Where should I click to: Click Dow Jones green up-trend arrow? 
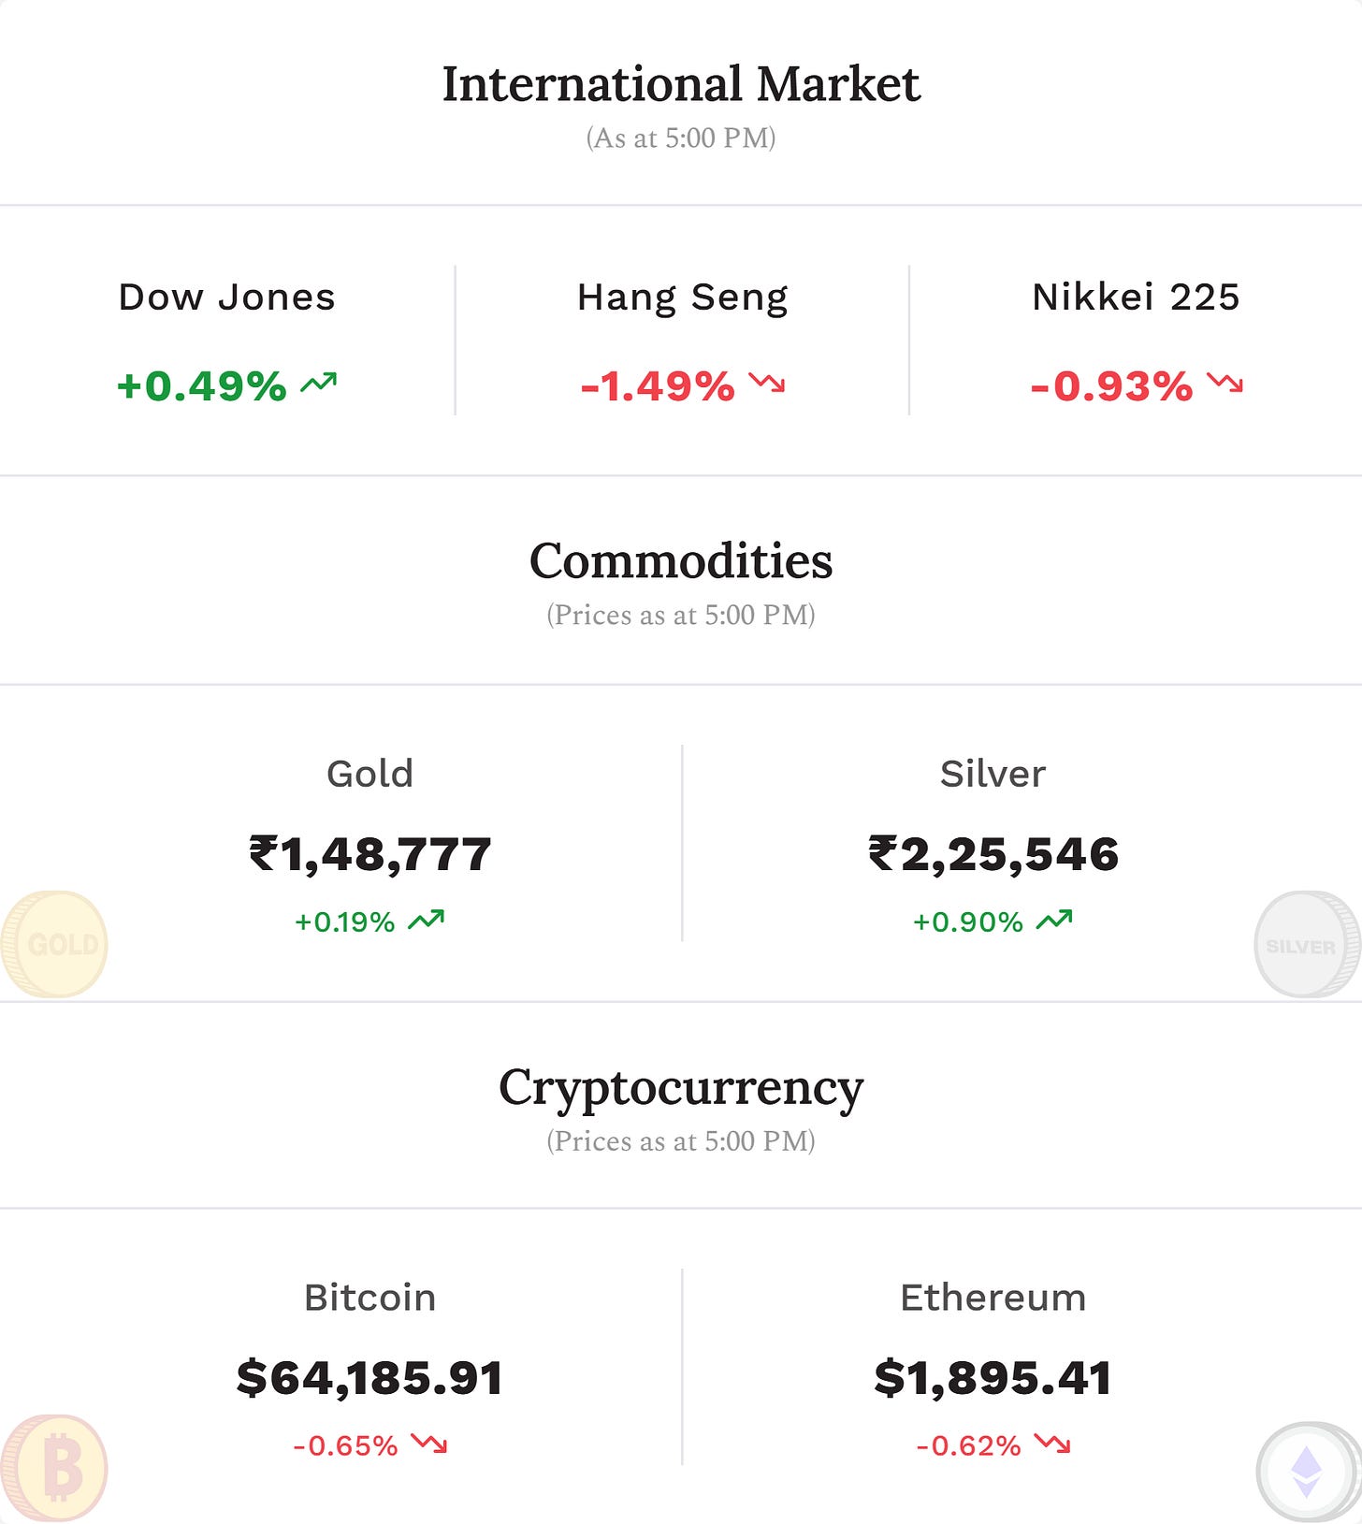(x=318, y=383)
